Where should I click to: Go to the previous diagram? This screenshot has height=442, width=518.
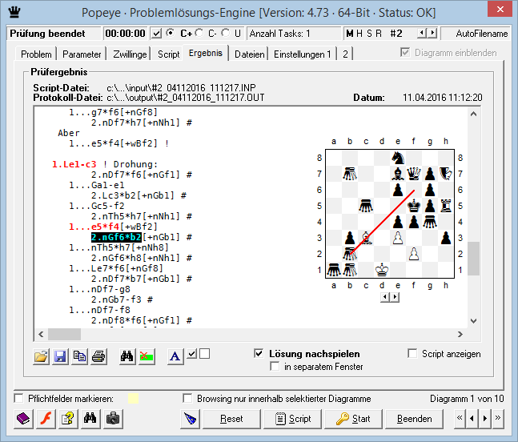[472, 419]
